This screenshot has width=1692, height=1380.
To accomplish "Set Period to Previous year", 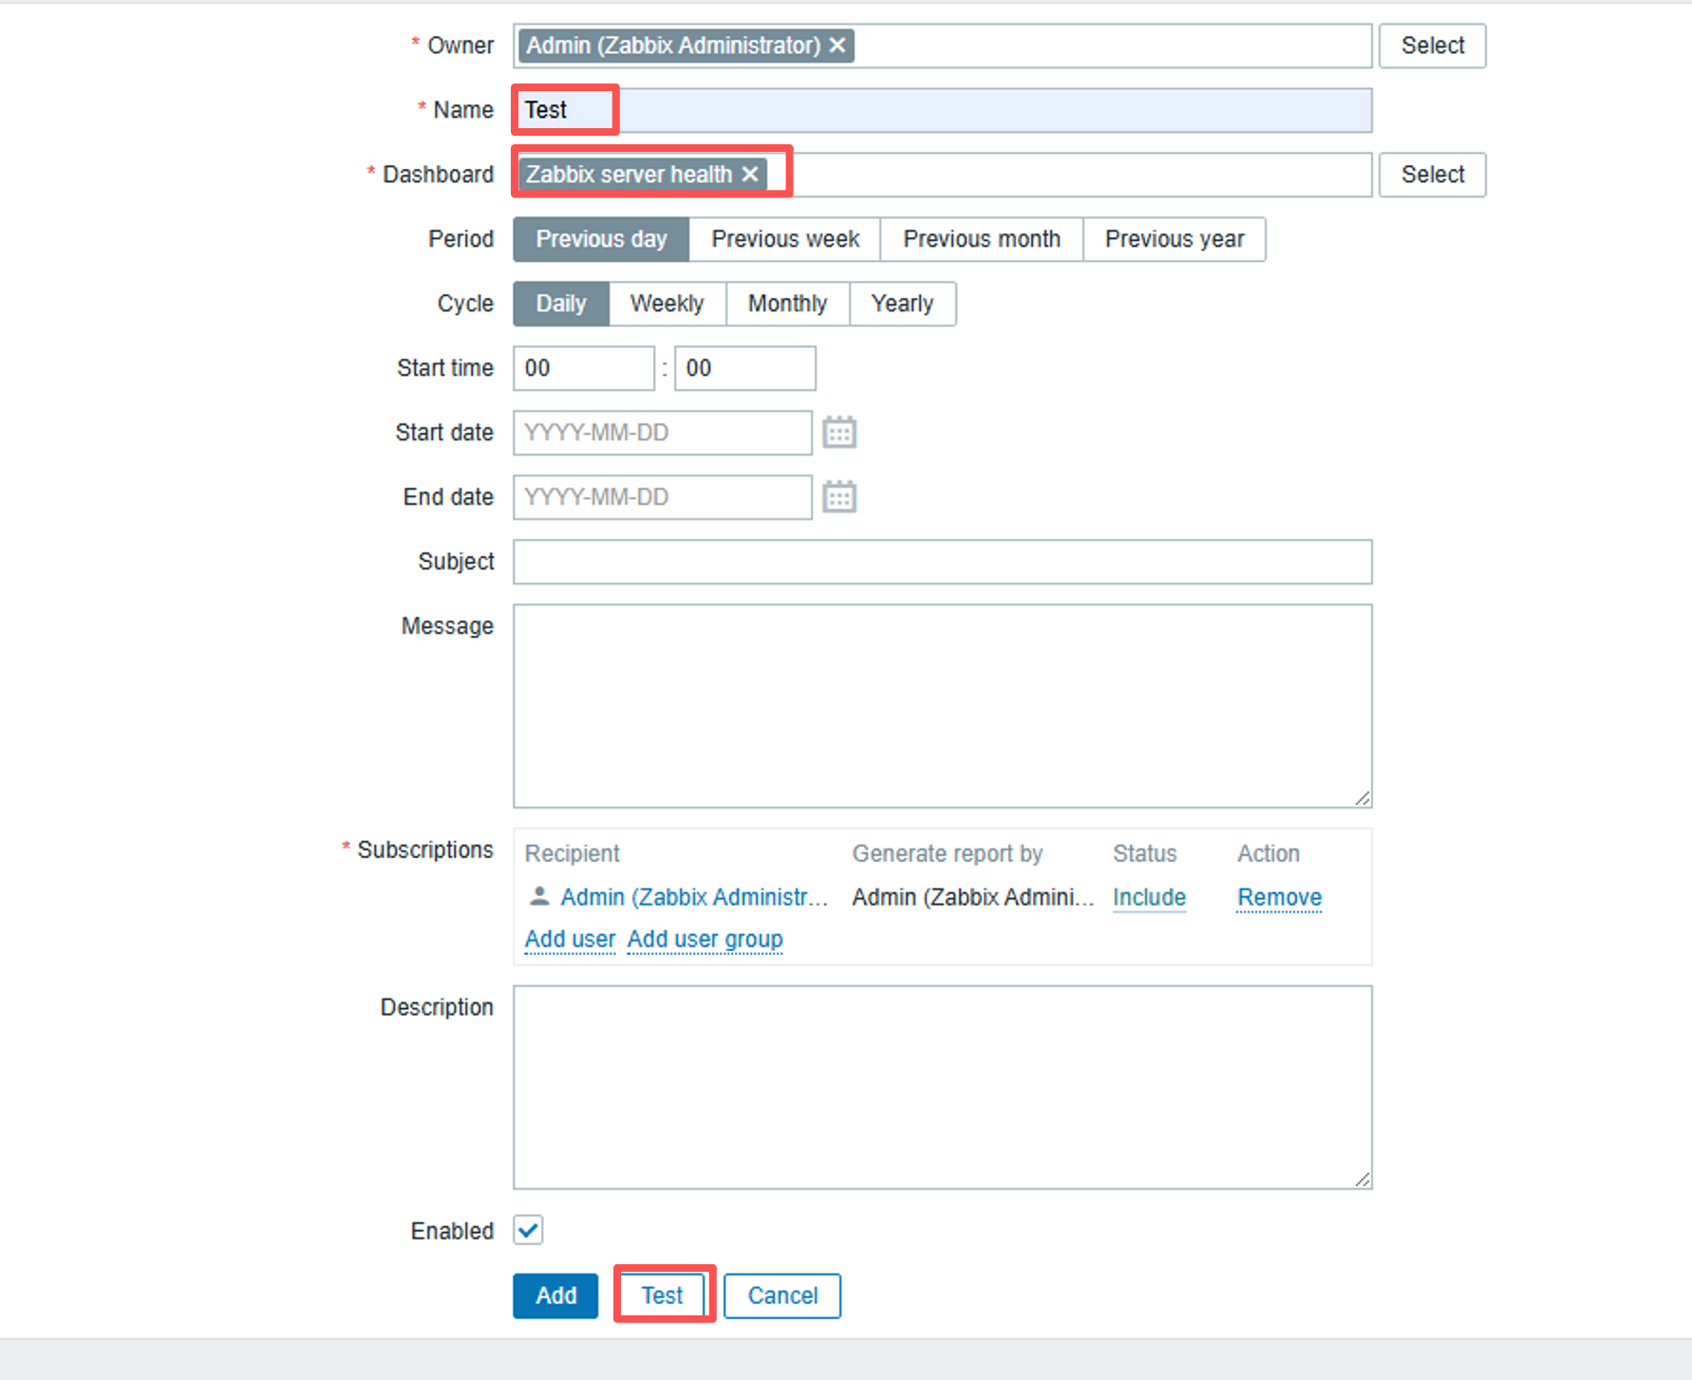I will 1174,239.
